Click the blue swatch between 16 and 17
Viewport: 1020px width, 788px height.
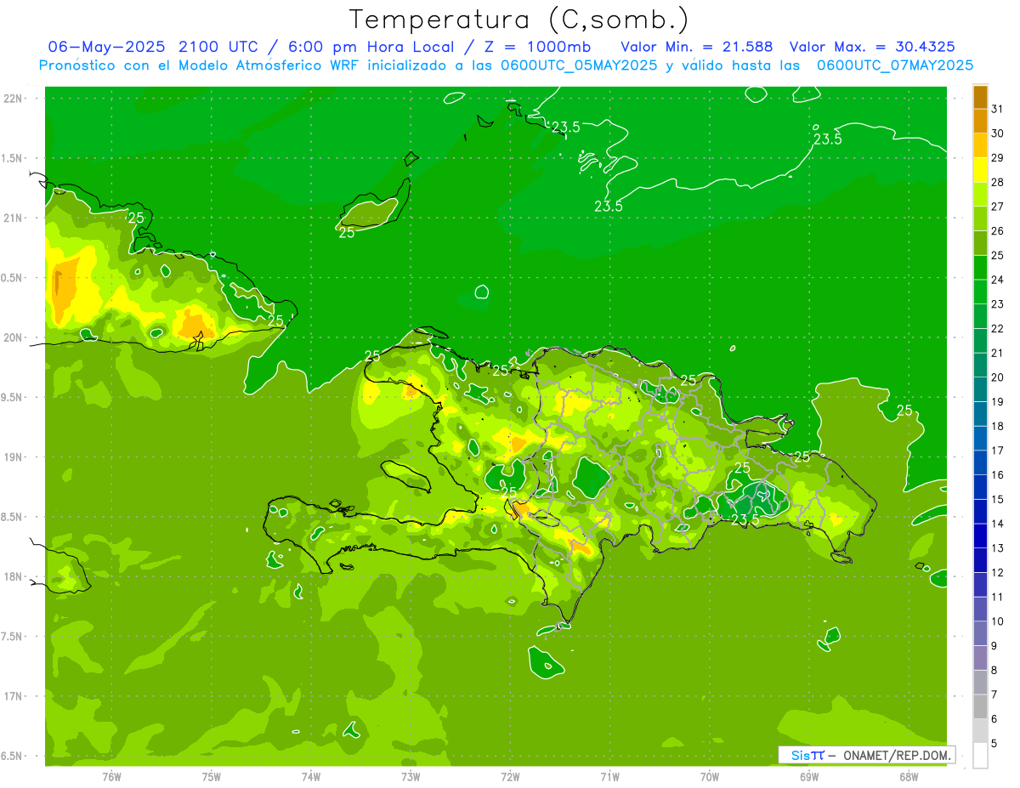[980, 462]
